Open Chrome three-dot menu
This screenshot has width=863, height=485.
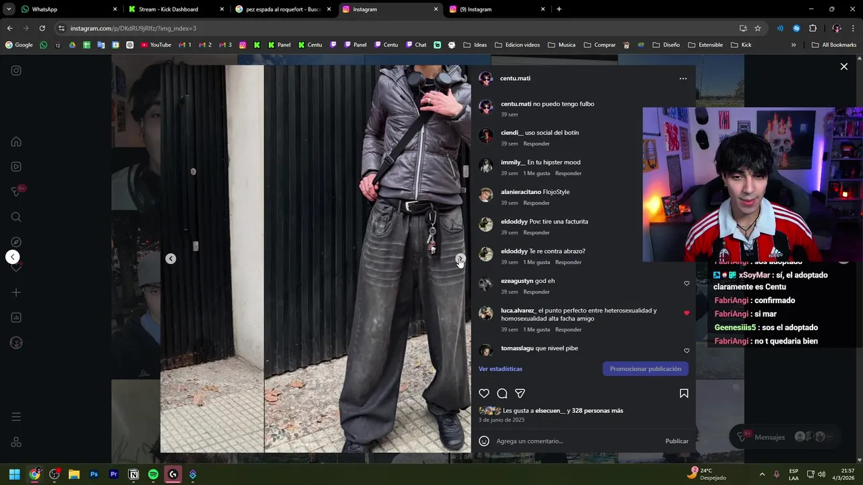[x=854, y=28]
